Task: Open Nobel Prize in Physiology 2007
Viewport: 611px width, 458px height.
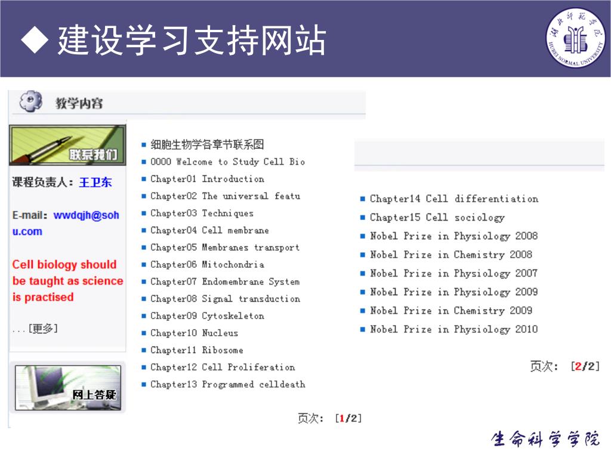Action: 453,273
